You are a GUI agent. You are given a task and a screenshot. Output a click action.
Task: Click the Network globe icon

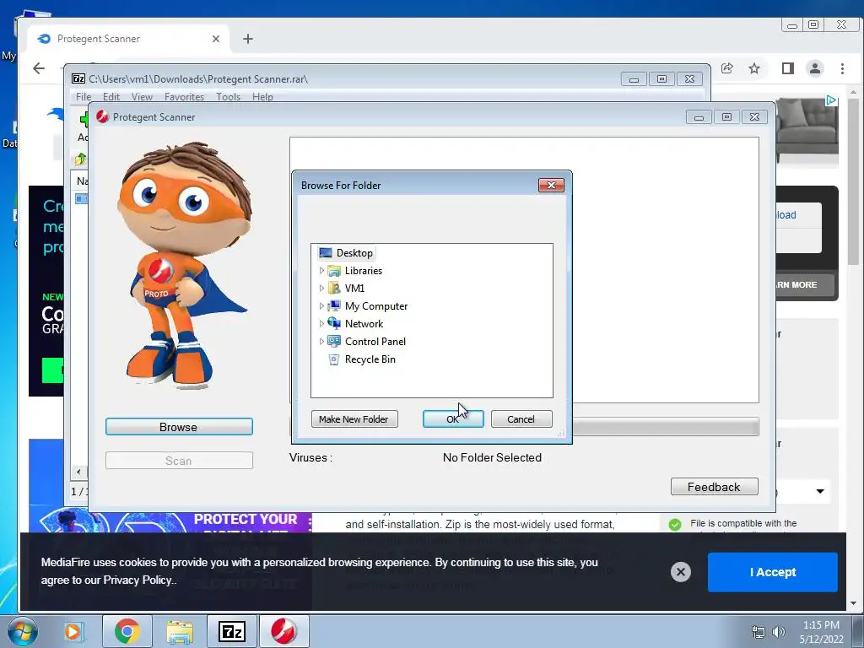(334, 323)
